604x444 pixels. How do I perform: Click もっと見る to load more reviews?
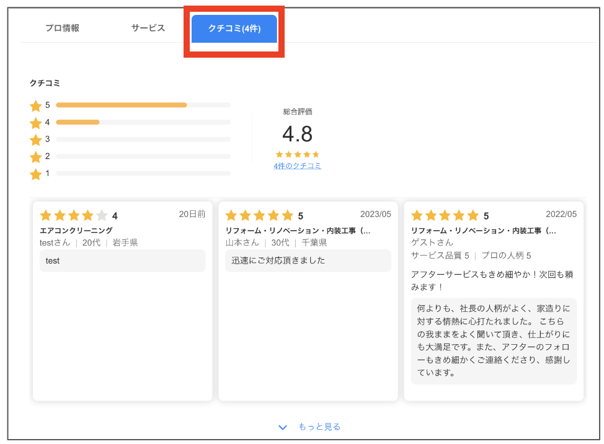(x=319, y=427)
